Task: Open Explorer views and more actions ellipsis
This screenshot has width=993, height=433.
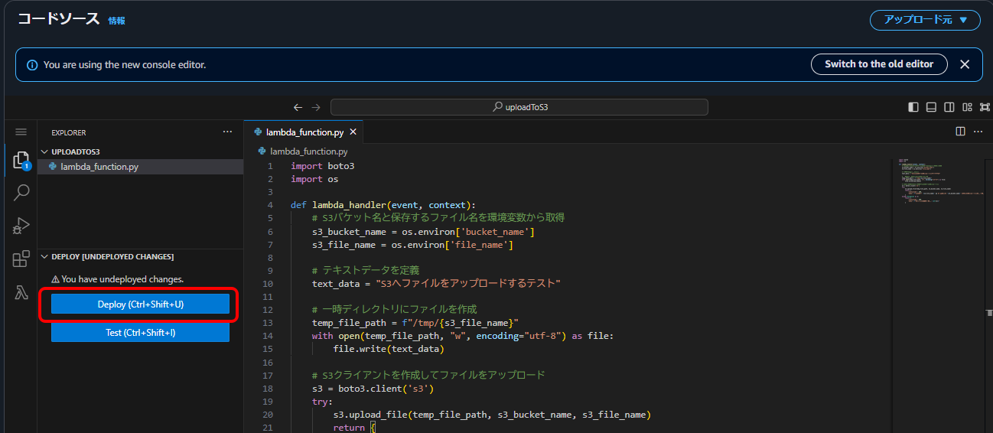Action: click(x=227, y=132)
